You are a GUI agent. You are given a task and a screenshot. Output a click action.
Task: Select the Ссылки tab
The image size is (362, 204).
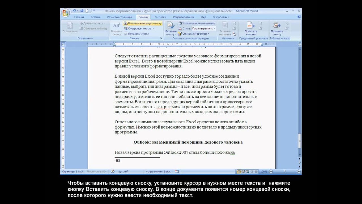point(143,17)
